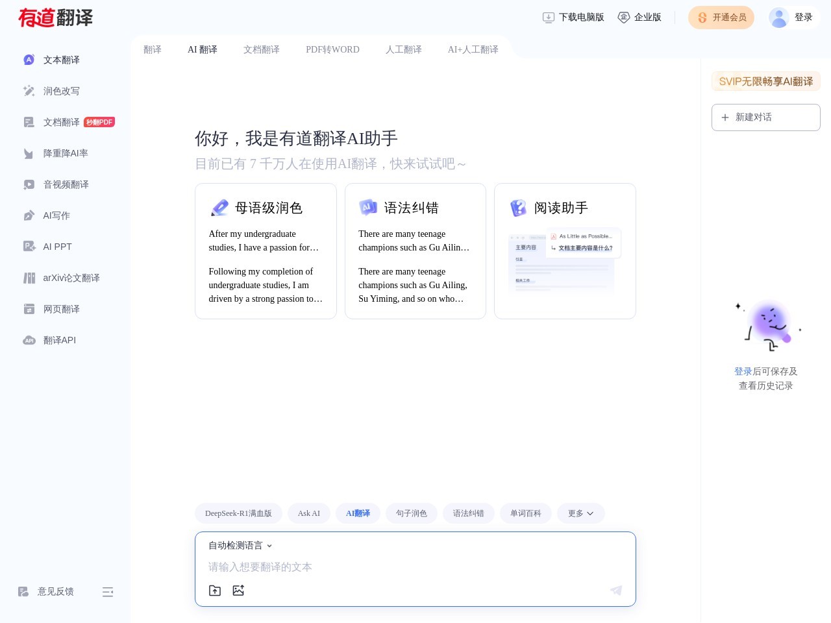Open 翻译API sidebar entry
Image resolution: width=831 pixels, height=623 pixels.
pyautogui.click(x=59, y=340)
